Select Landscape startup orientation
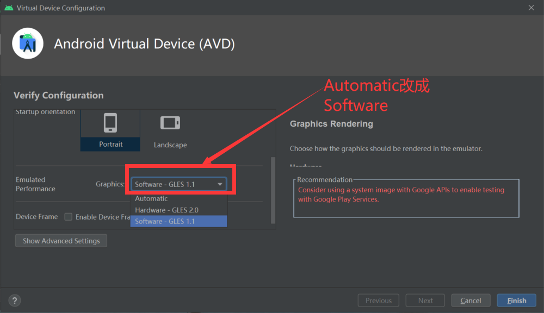The image size is (544, 313). click(x=170, y=130)
